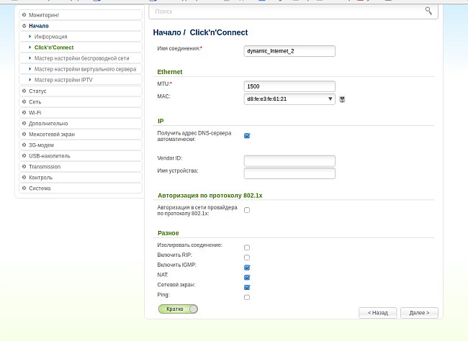Collapse the Начало sidebar section
468x341 pixels.
pos(79,25)
